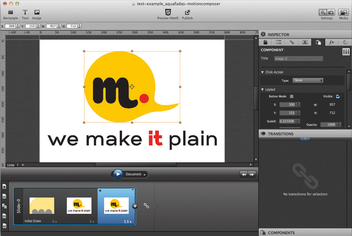The width and height of the screenshot is (352, 236).
Task: Open the canvas zoom 100% dropdown
Action: click(x=12, y=165)
